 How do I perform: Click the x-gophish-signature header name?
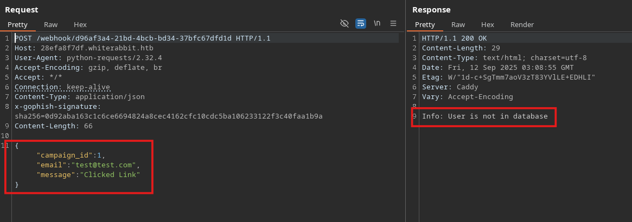click(x=58, y=107)
